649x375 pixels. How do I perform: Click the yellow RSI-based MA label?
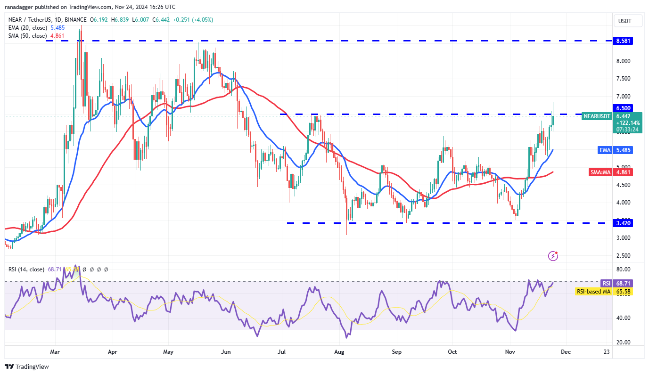tap(593, 292)
